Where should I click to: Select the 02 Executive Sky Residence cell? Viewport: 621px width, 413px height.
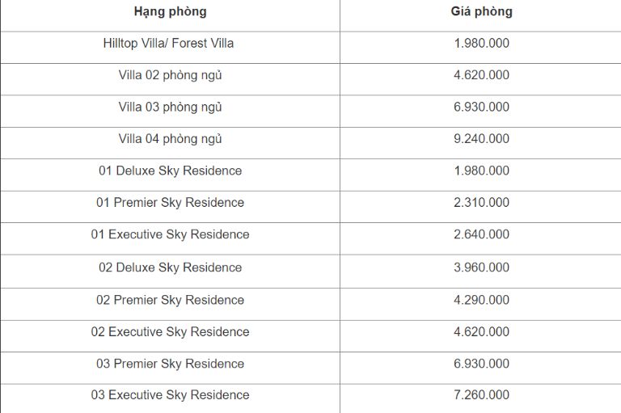click(171, 336)
